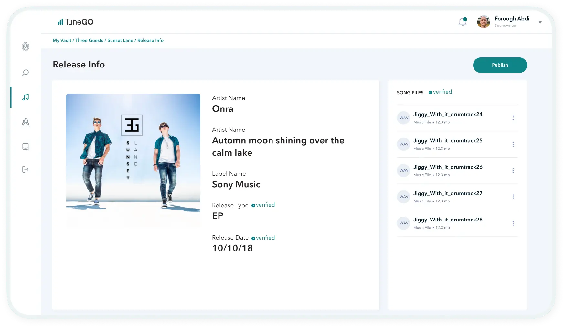The image size is (565, 328).
Task: Navigate to Three Guests breadcrumb
Action: (x=89, y=40)
